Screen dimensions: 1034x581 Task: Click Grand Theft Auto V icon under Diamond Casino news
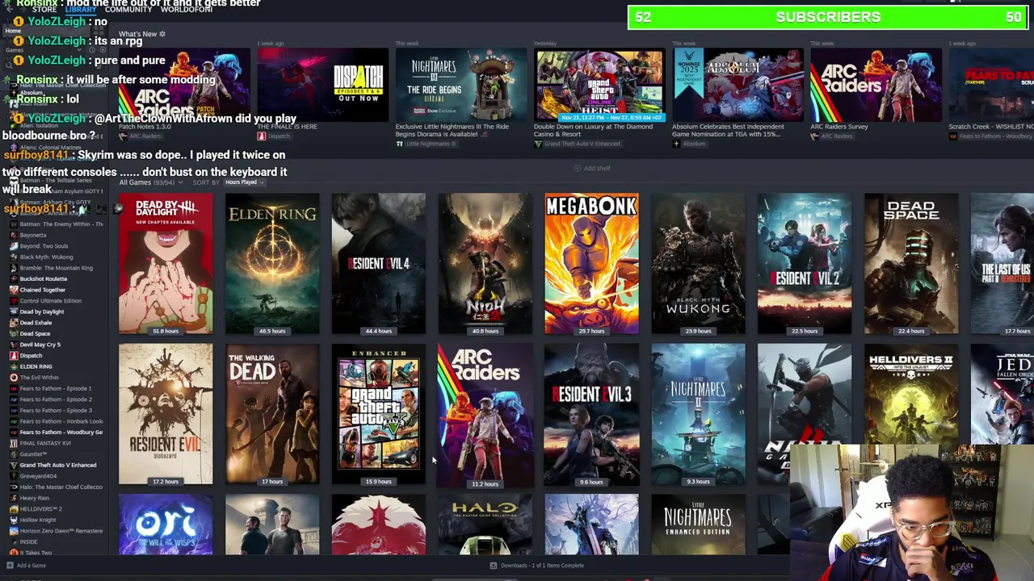538,144
